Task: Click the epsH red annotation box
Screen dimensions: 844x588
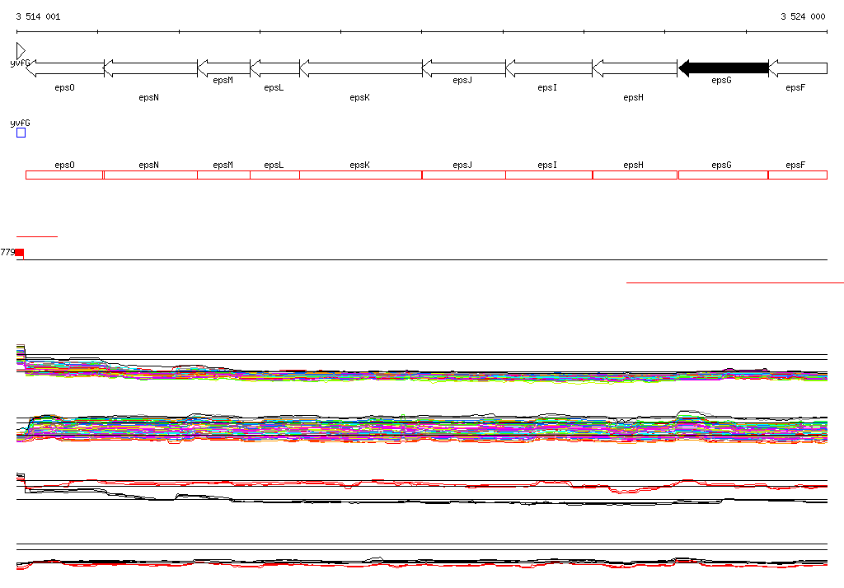Action: 635,175
